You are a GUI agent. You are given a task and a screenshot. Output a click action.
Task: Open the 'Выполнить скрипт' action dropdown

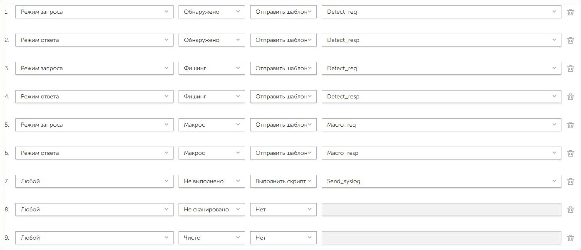(x=283, y=181)
